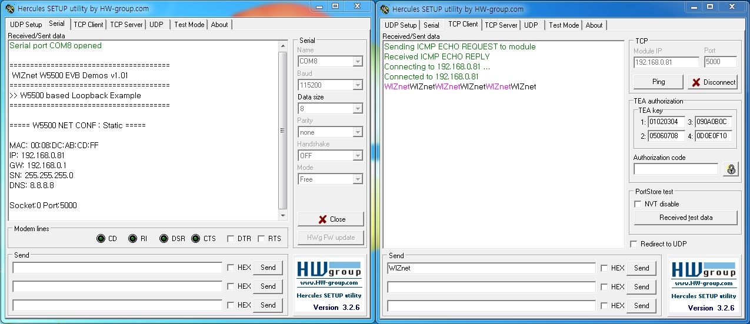
Task: Click third Send button in Serial window
Action: point(268,305)
